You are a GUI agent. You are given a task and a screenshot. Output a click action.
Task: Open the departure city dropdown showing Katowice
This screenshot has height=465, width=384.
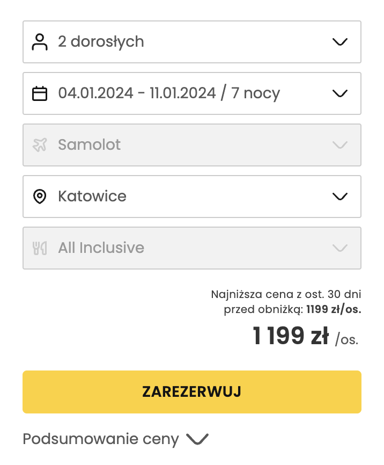[340, 196]
